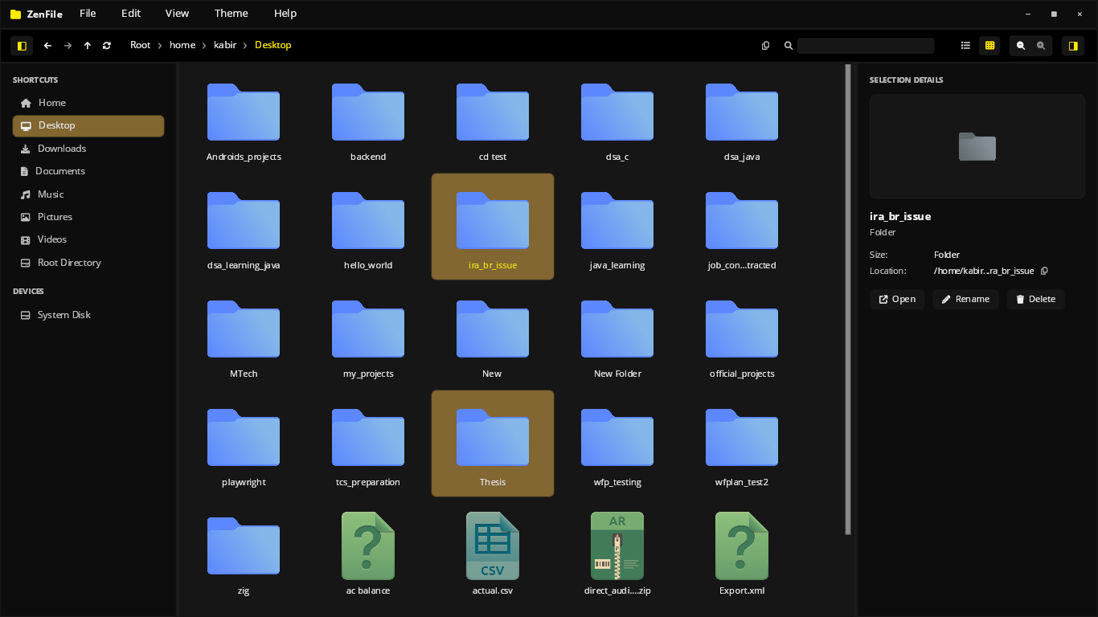Select the dsa_java folder
Viewport: 1098px width, 617px height.
pos(742,119)
